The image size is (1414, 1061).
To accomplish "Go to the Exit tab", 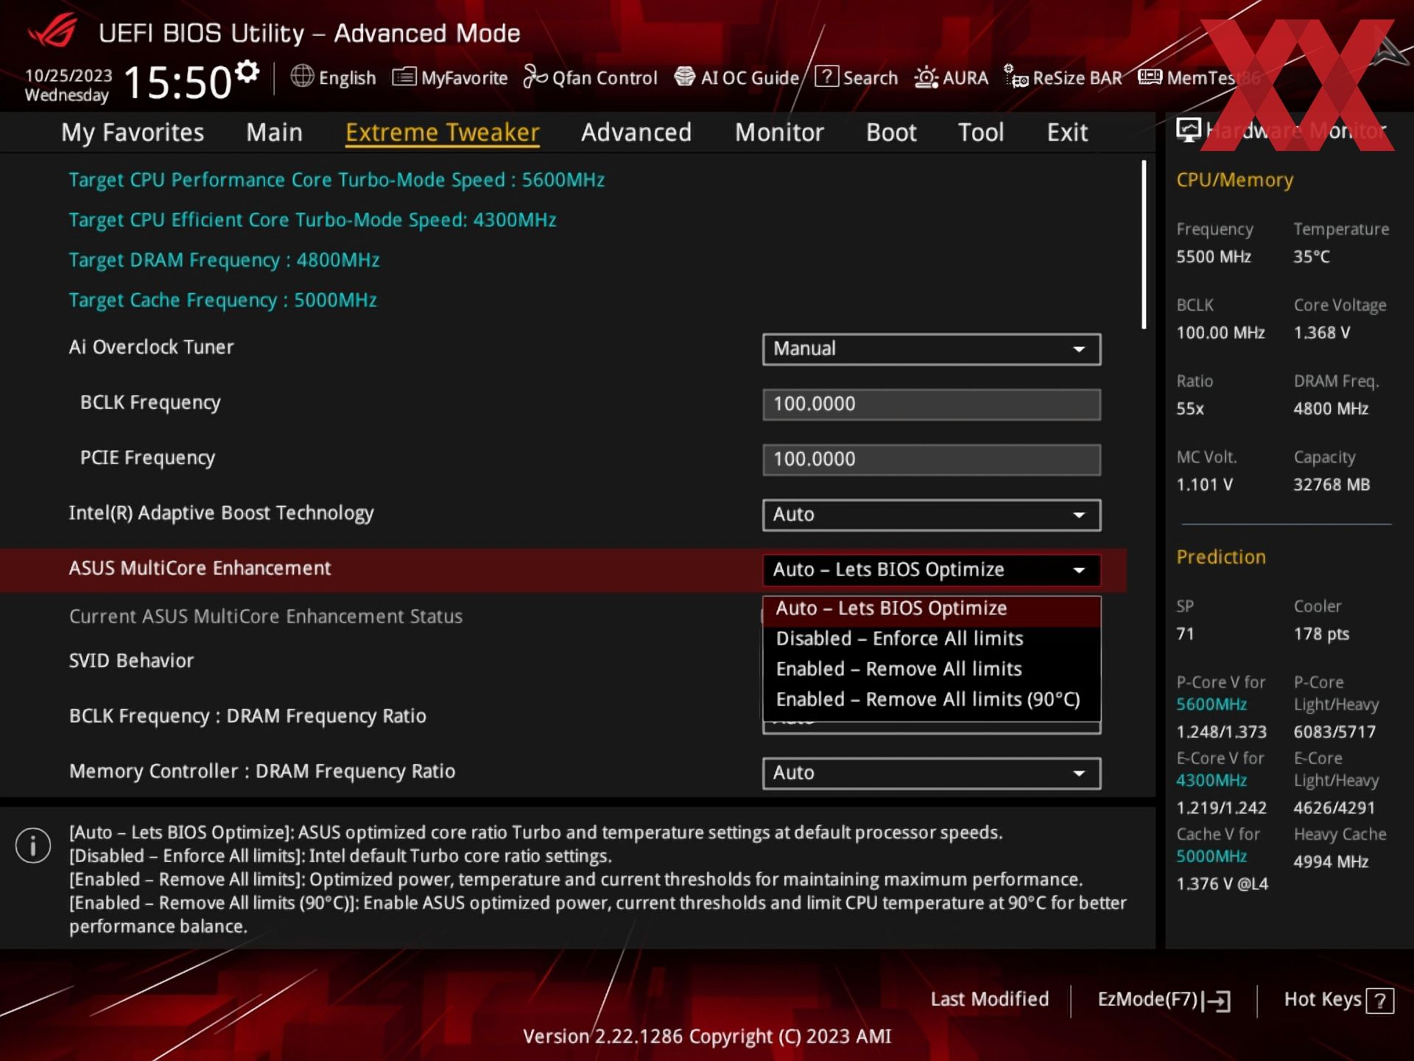I will coord(1067,133).
